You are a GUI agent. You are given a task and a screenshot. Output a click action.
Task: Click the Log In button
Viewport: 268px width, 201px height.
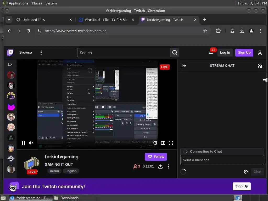pos(225,53)
